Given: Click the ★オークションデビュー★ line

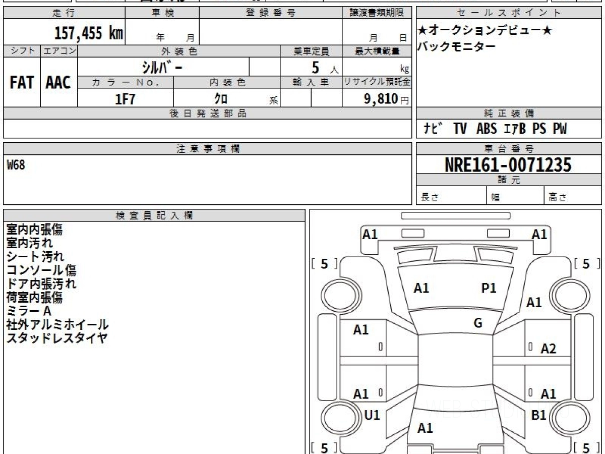Looking at the screenshot, I should point(484,30).
